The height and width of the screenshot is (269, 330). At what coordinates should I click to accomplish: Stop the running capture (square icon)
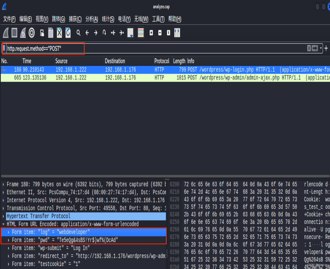(x=14, y=33)
